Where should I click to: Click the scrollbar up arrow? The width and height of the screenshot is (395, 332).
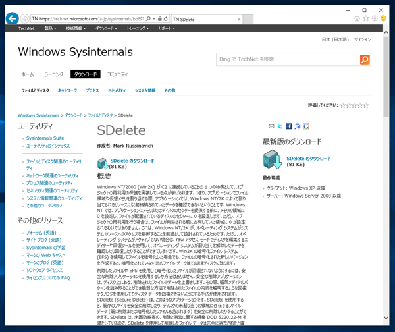[x=386, y=32]
